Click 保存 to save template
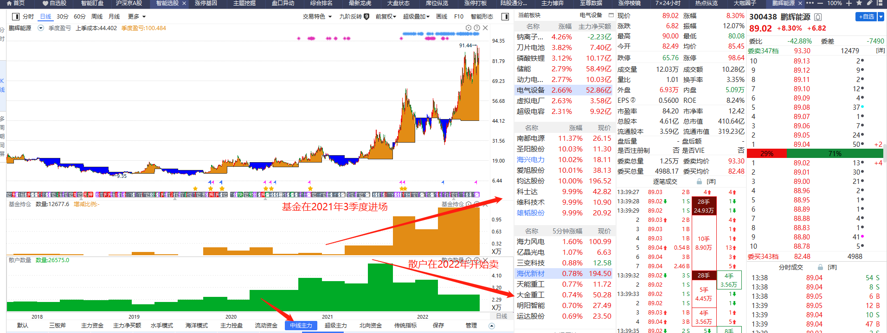Screen dimensions: 887x333 (x=438, y=326)
